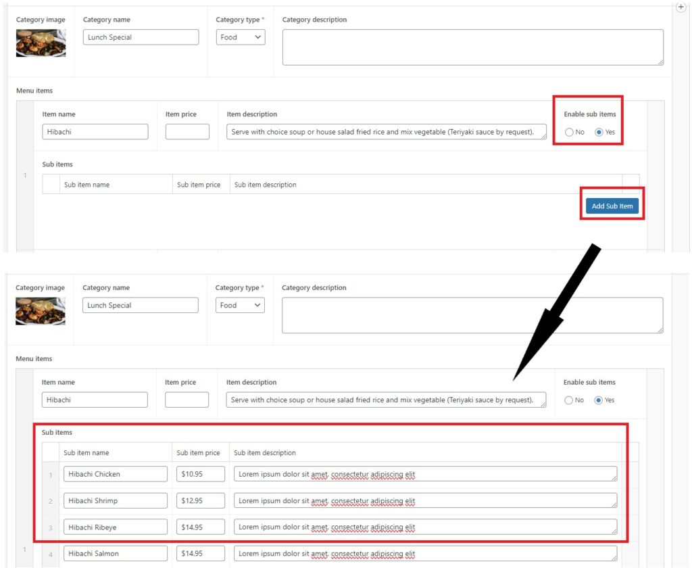
Task: Select the No radio inside the red-outlined box
Action: [569, 132]
